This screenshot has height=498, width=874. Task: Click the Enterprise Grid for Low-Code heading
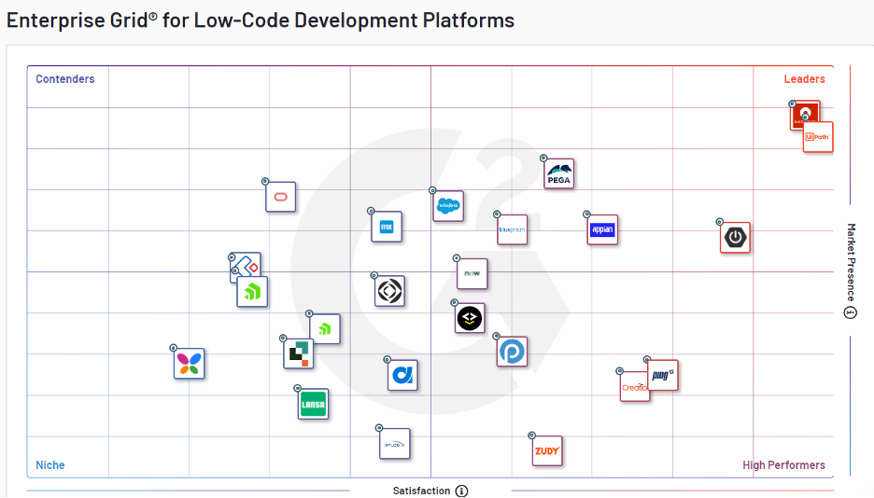click(261, 20)
